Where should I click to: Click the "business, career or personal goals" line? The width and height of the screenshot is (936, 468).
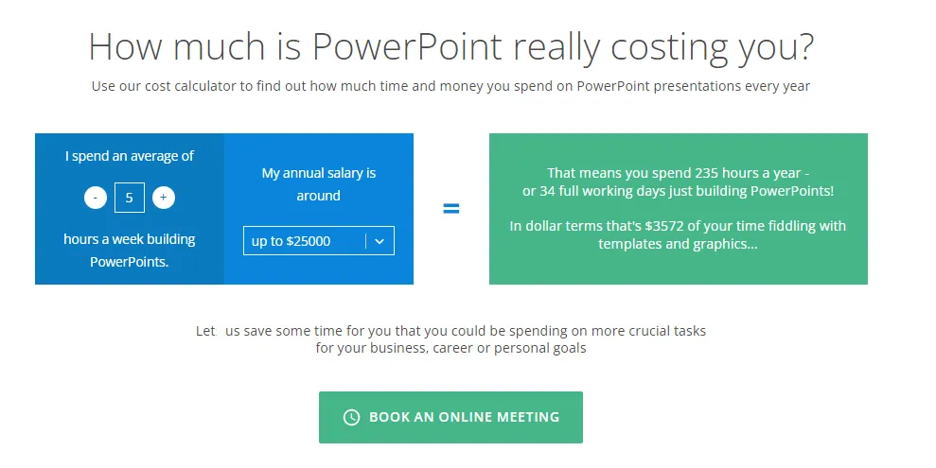pyautogui.click(x=450, y=348)
